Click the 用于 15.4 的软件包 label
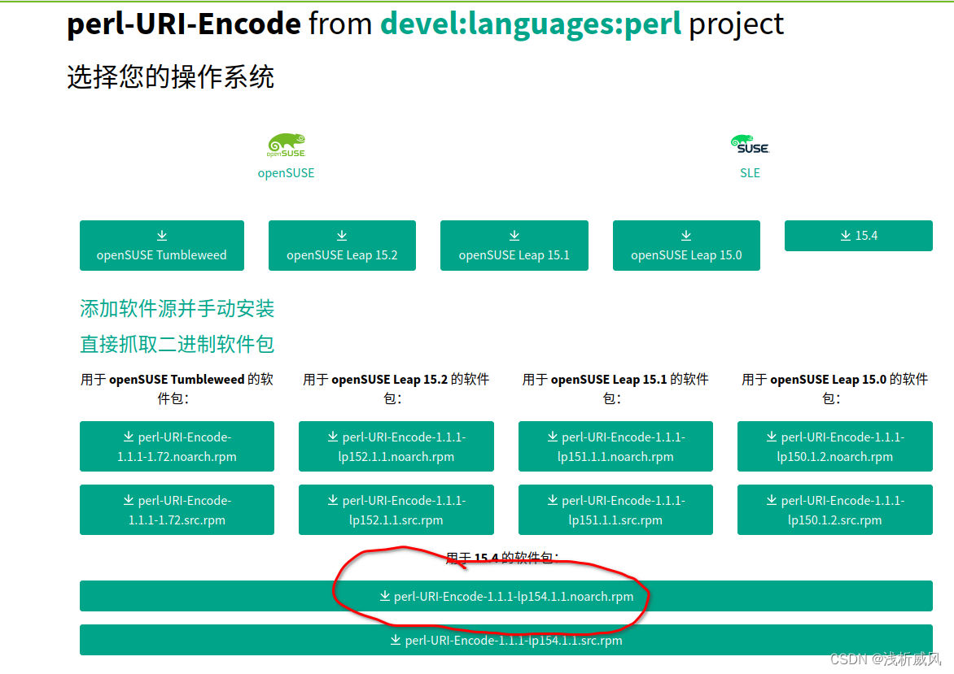This screenshot has width=954, height=674. point(502,558)
